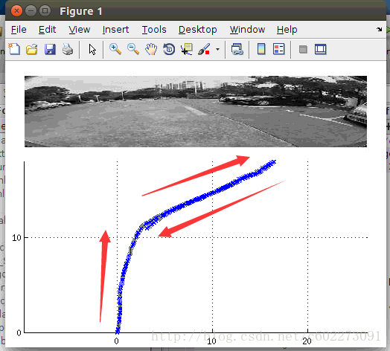Insert a legend using the toolbar icon

point(278,49)
